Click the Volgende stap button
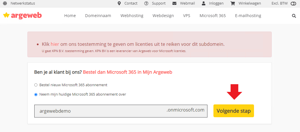This screenshot has width=300, height=132. click(x=234, y=111)
